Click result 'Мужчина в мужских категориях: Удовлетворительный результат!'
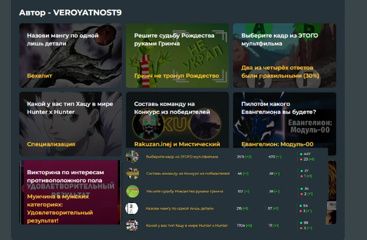The image size is (367, 240). 60,208
